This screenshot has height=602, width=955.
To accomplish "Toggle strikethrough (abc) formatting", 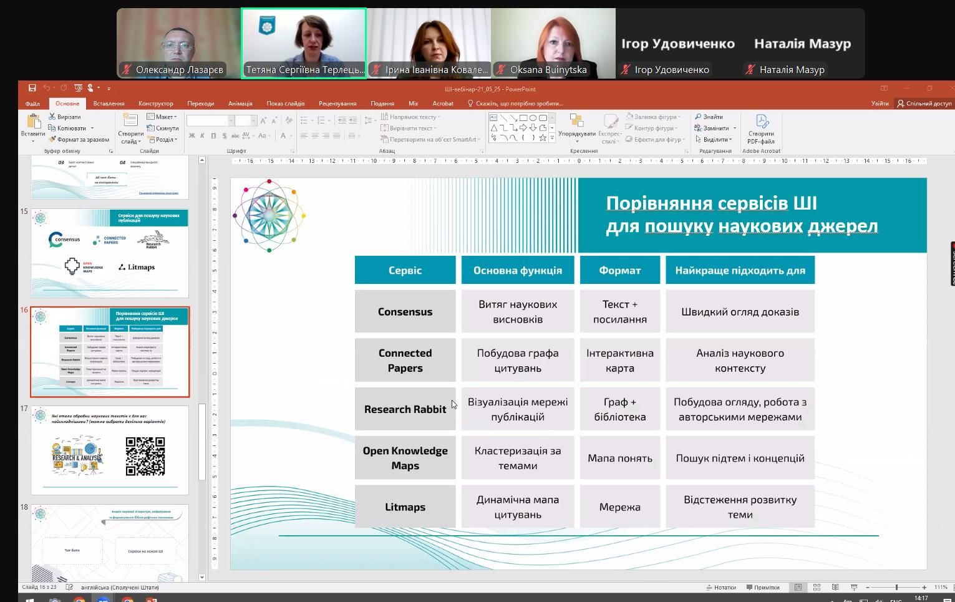I will [235, 135].
